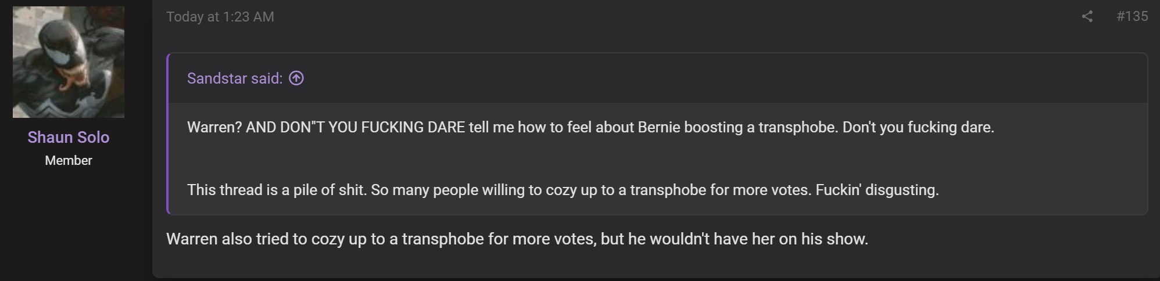
Task: View Shaun Solo's profile via username
Action: tap(69, 137)
